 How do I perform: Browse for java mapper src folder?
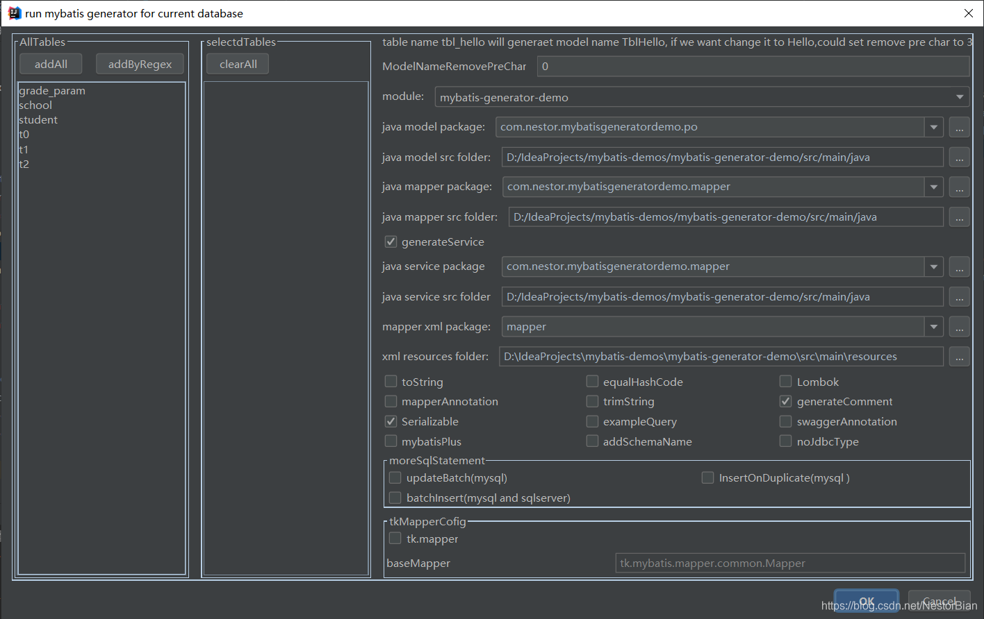tap(959, 217)
